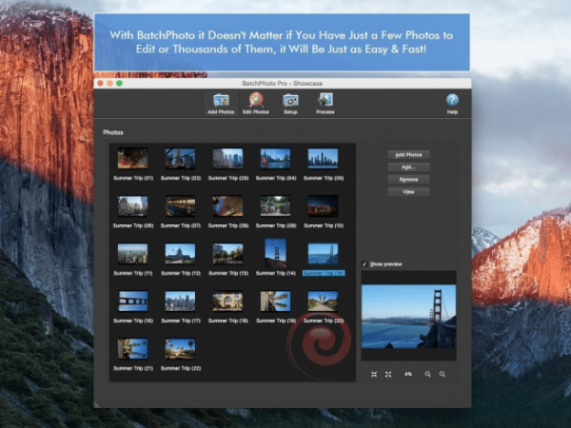Click the 'Summer Trip (19)' label
Screen dimensions: 571x428
pos(276,321)
